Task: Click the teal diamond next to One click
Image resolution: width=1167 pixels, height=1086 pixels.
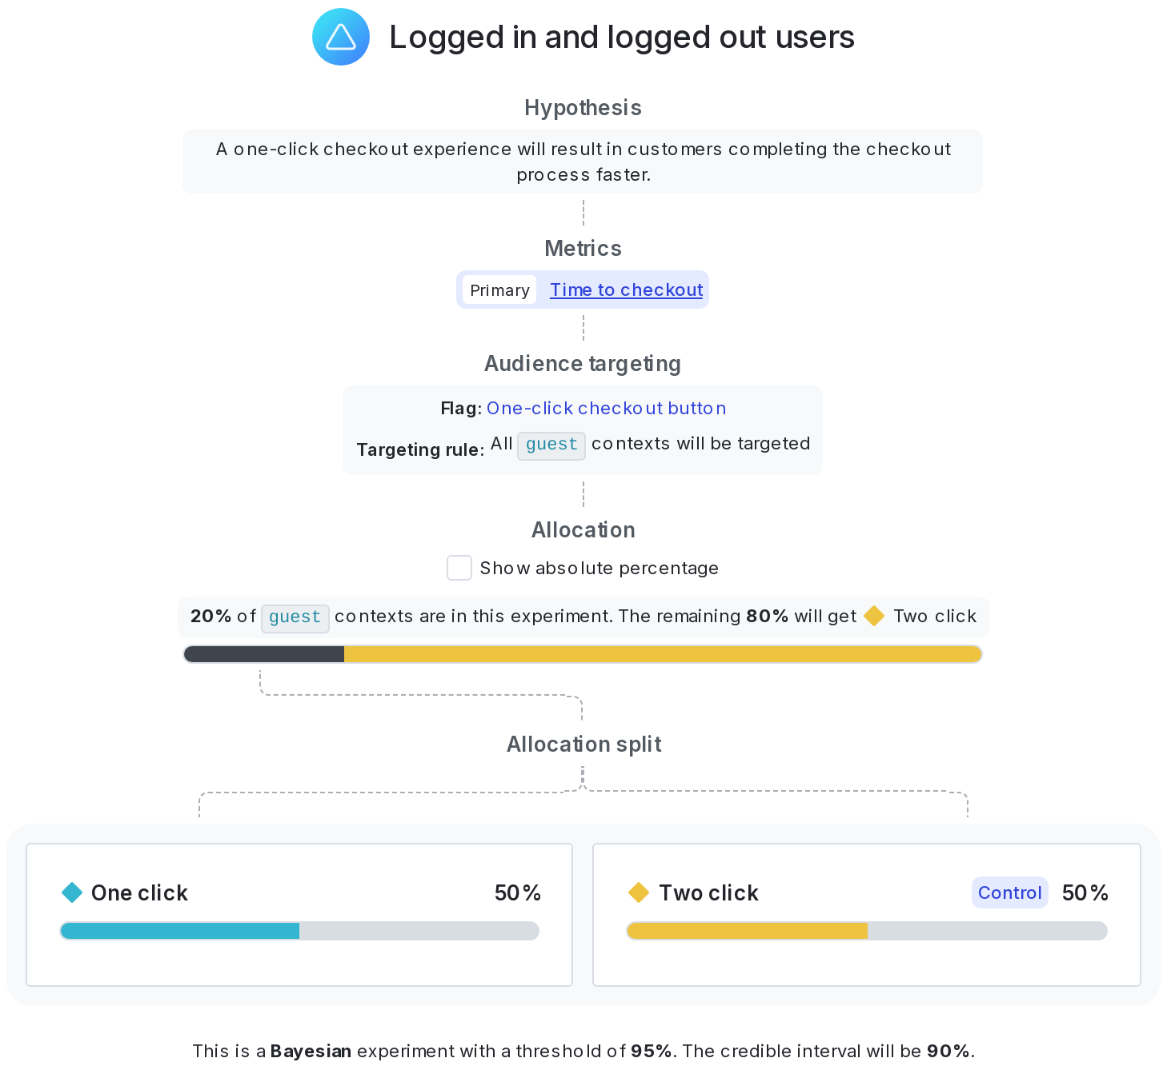Action: click(72, 892)
